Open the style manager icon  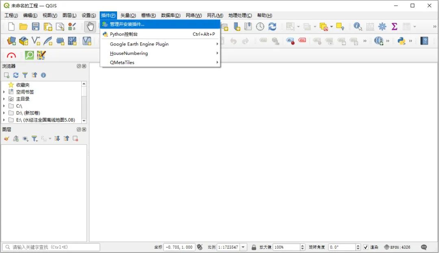(x=72, y=26)
